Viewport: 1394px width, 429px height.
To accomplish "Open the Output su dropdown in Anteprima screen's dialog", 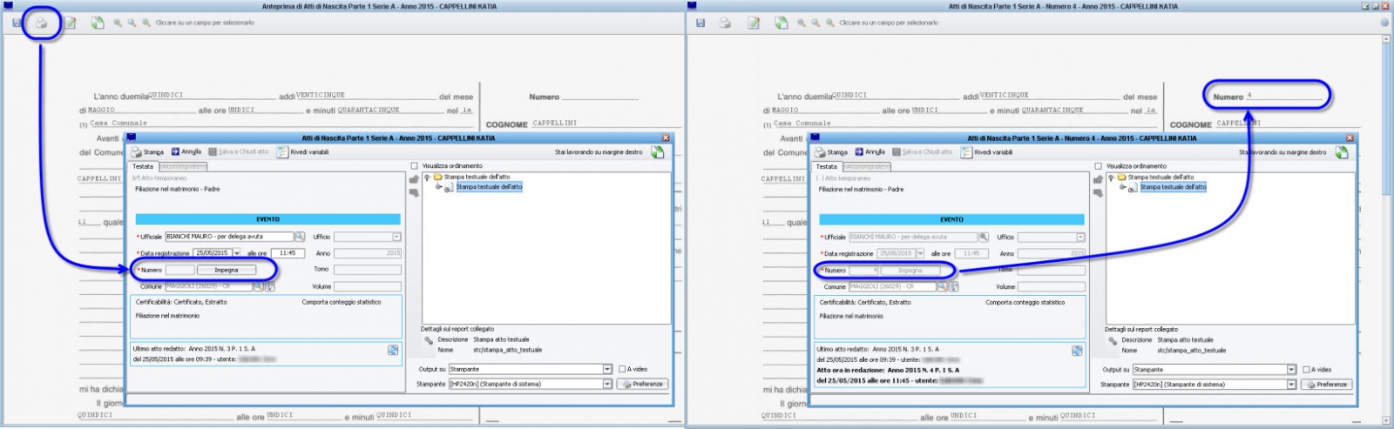I will point(608,369).
